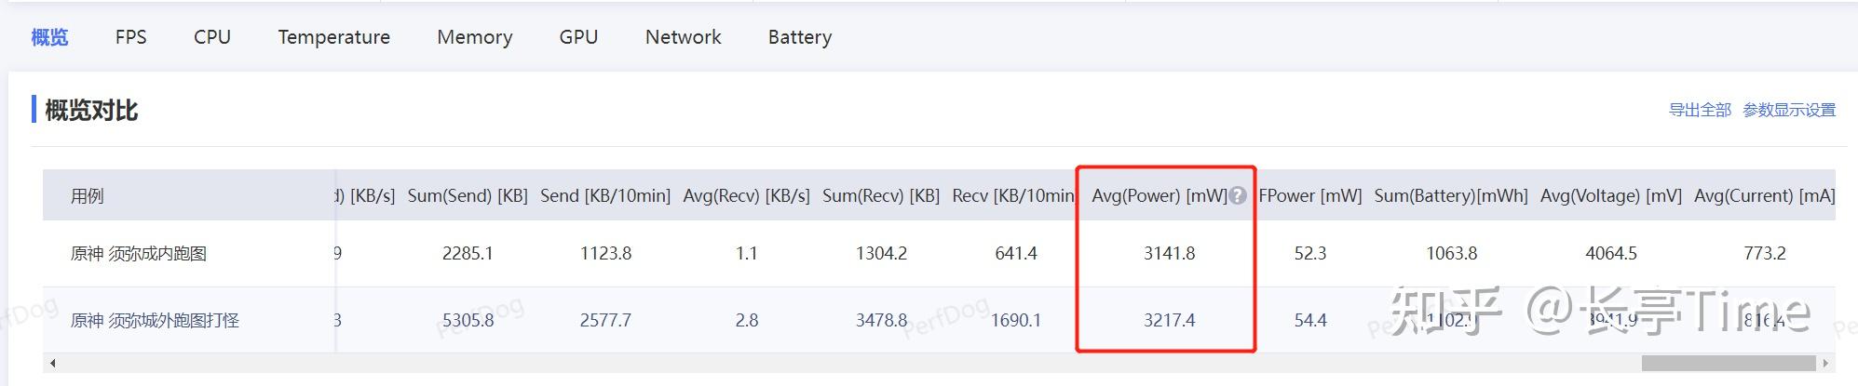Select the Network tab
Image resolution: width=1858 pixels, height=386 pixels.
click(x=683, y=37)
